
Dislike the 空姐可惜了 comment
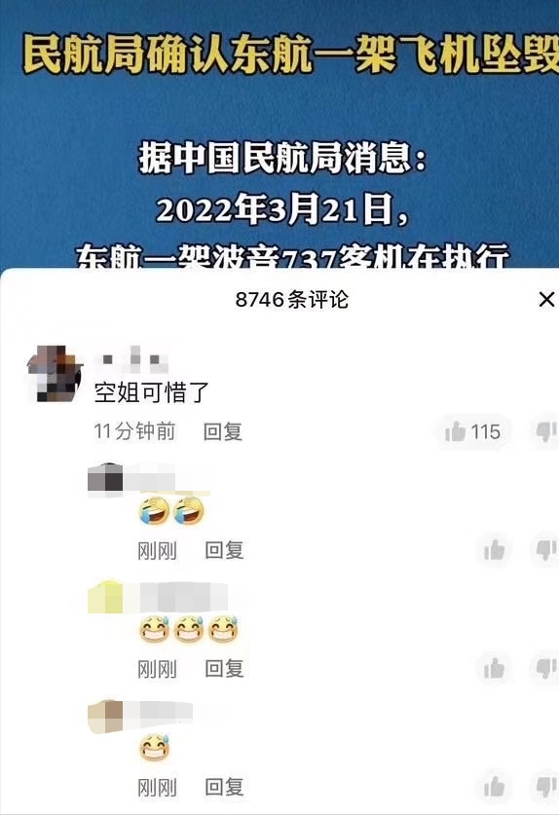click(x=546, y=431)
